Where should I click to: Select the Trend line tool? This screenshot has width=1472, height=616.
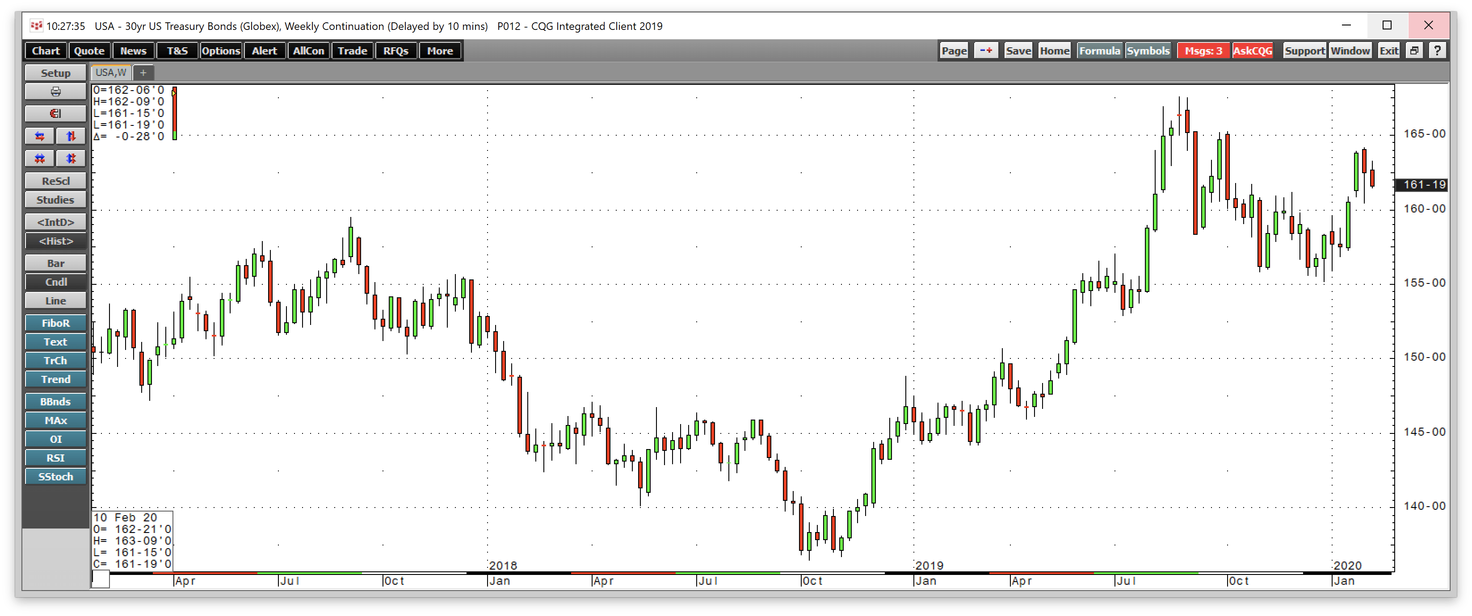click(x=55, y=379)
